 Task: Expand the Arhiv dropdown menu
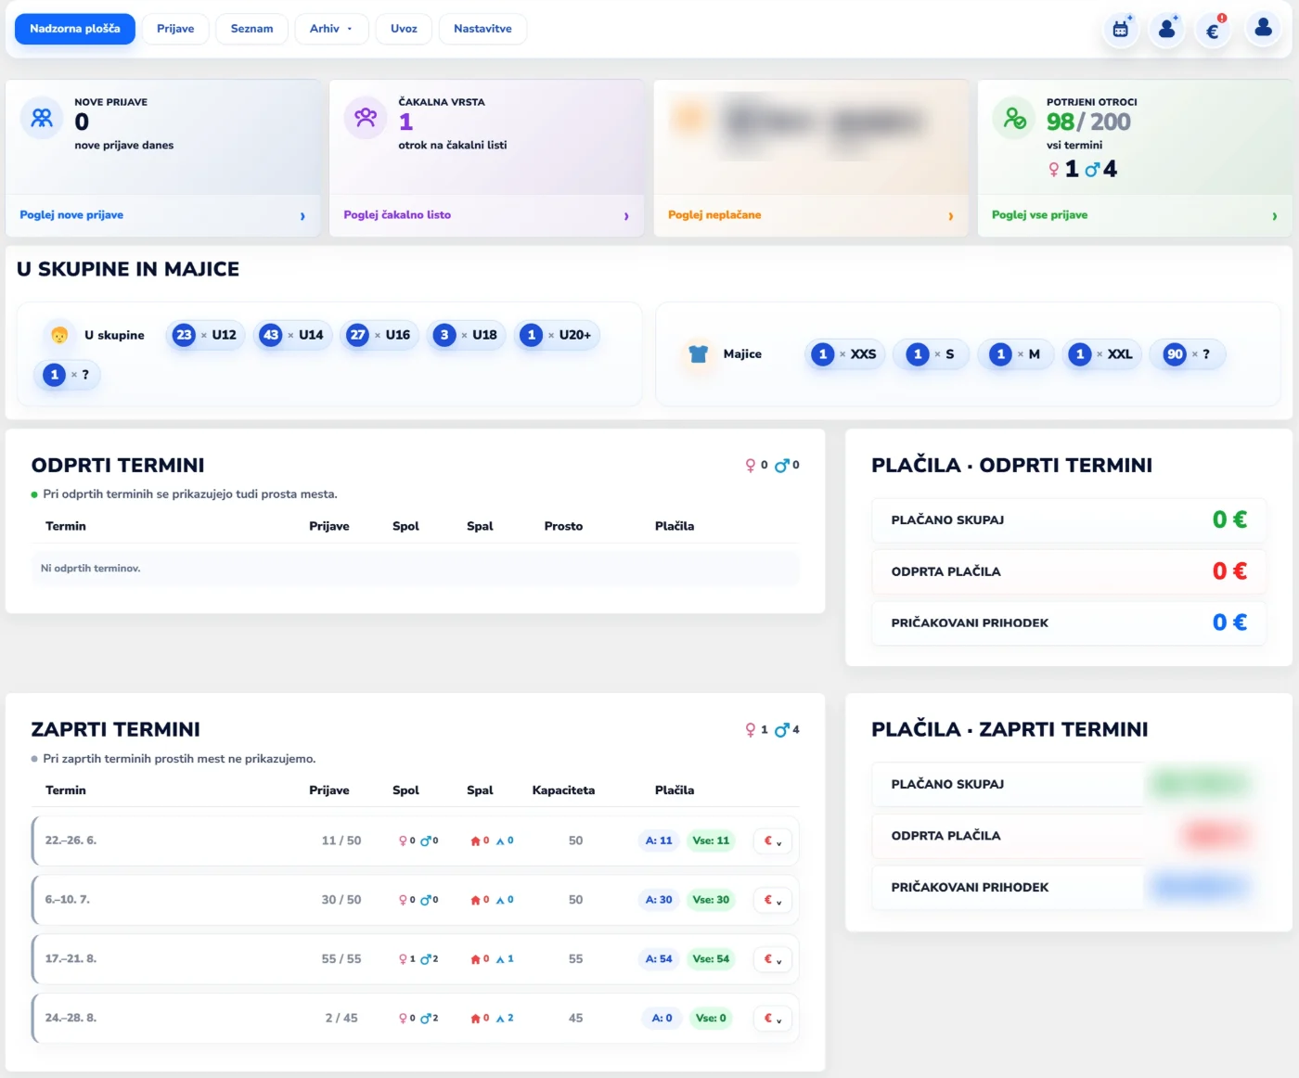[x=331, y=29]
